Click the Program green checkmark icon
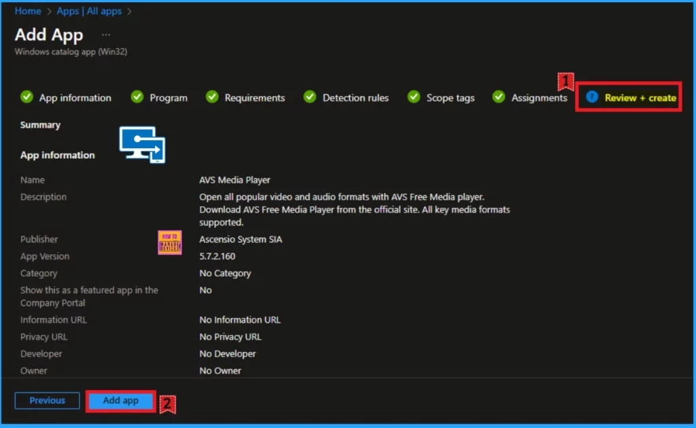This screenshot has height=428, width=696. [137, 96]
